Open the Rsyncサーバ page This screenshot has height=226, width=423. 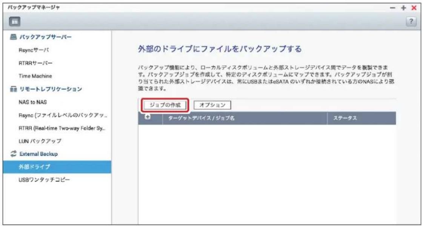tap(34, 50)
